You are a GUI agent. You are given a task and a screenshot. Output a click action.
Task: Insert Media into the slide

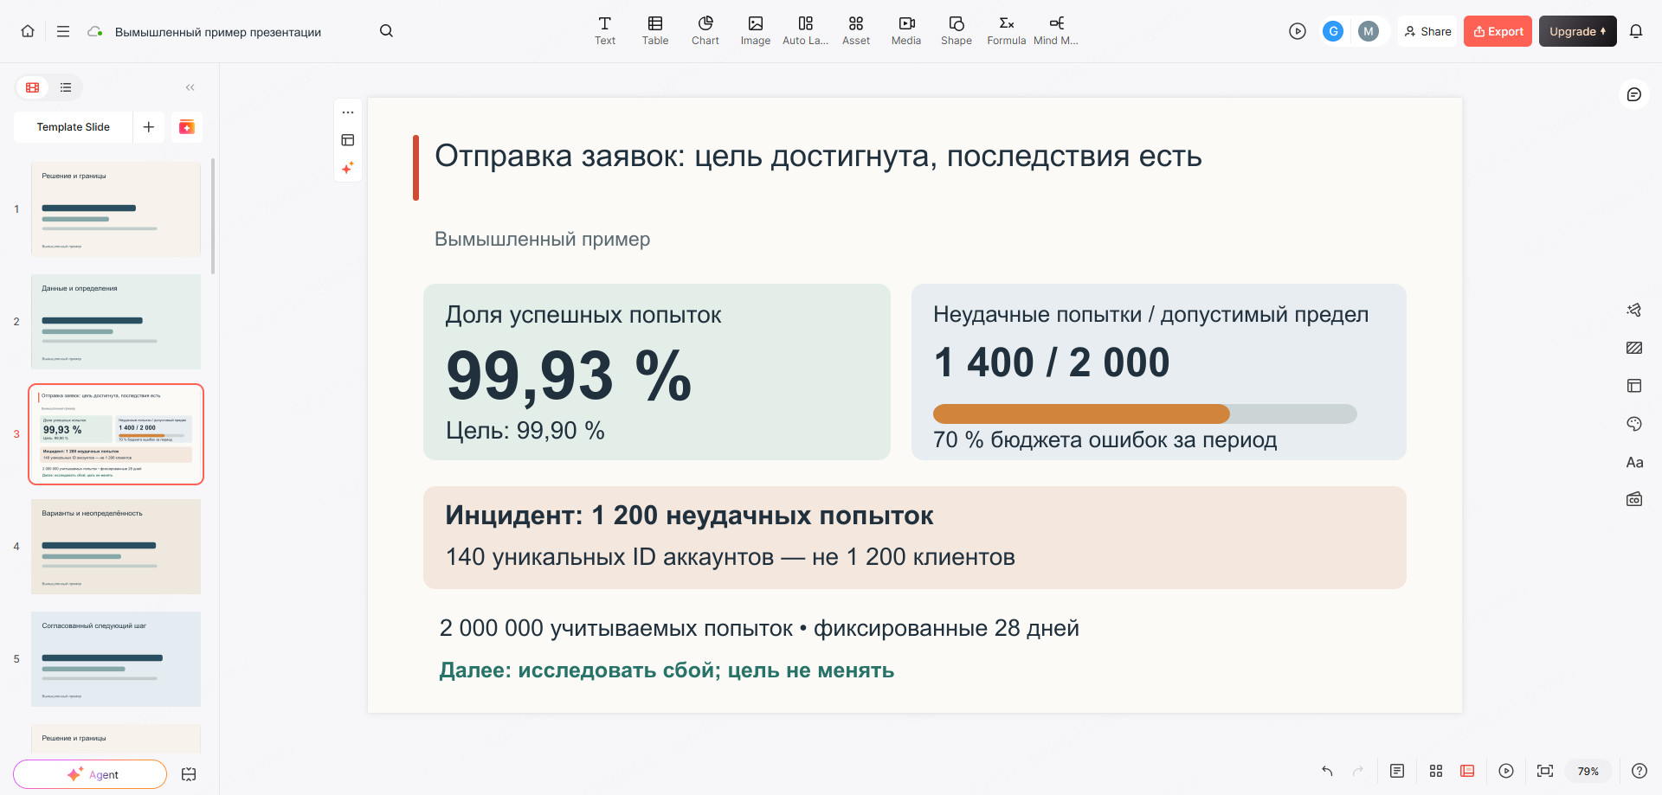pyautogui.click(x=906, y=30)
